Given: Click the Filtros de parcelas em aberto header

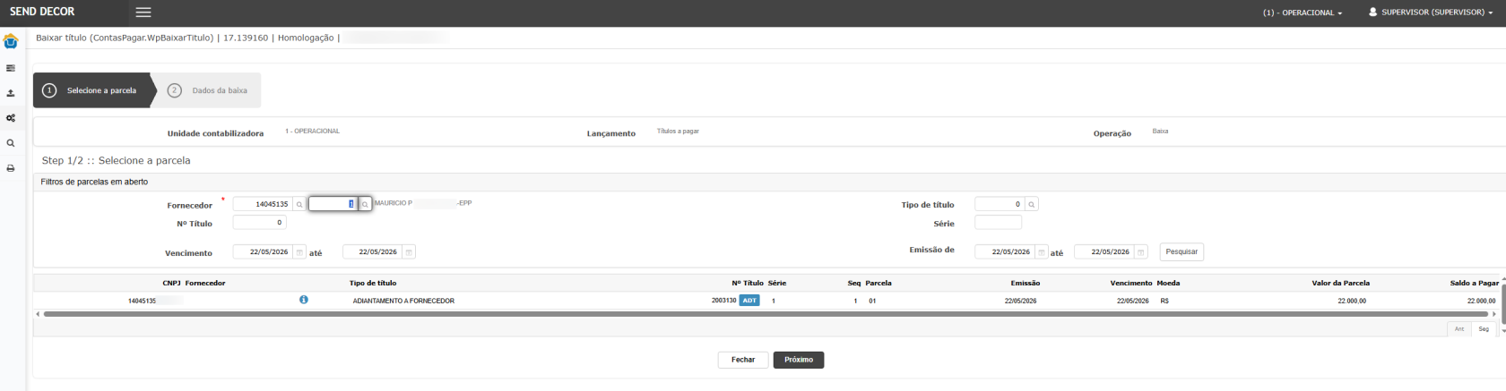Looking at the screenshot, I should (94, 182).
